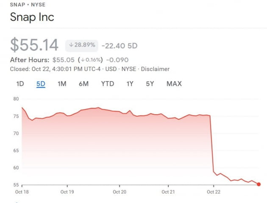This screenshot has height=203, width=267.
Task: Click the Snap Inc company title
Action: pos(32,17)
